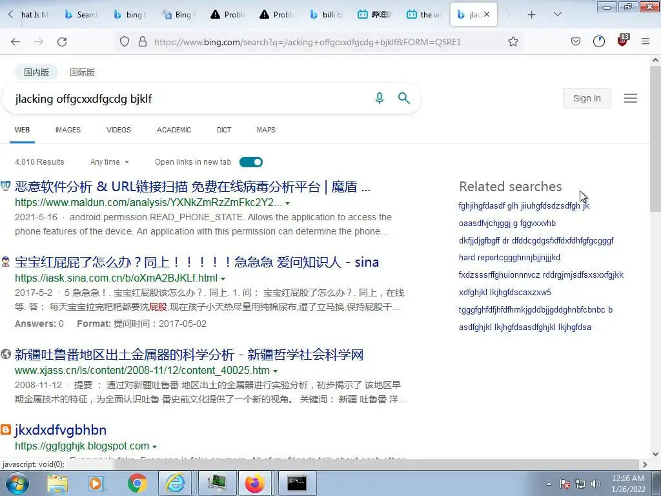Click related search 'asdfghjkl lkjhgfdsasdfghjkl lkjhgfdsa'
This screenshot has width=661, height=496.
coord(525,327)
